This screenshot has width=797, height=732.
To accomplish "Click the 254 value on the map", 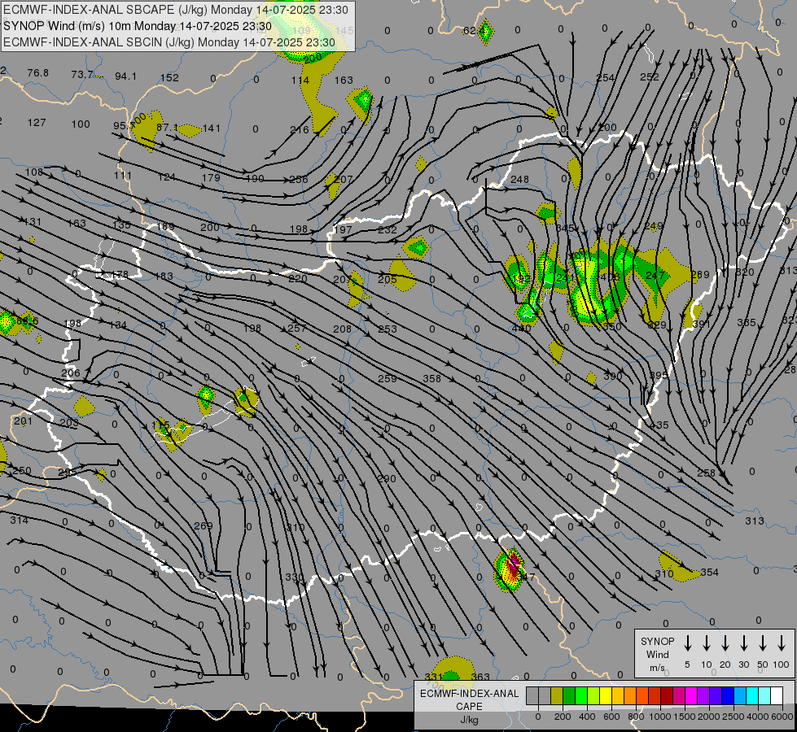I will [x=606, y=78].
